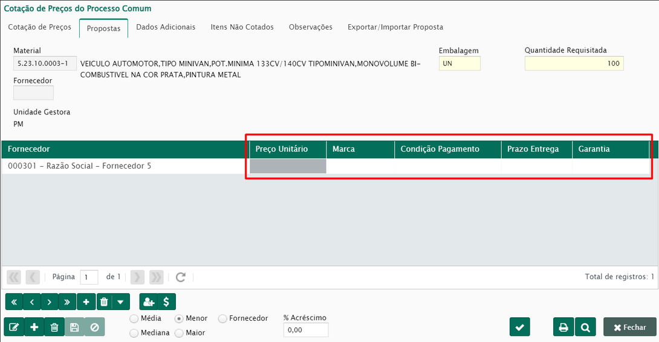
Task: Open the Itens Não Cotados tab
Action: coord(242,27)
